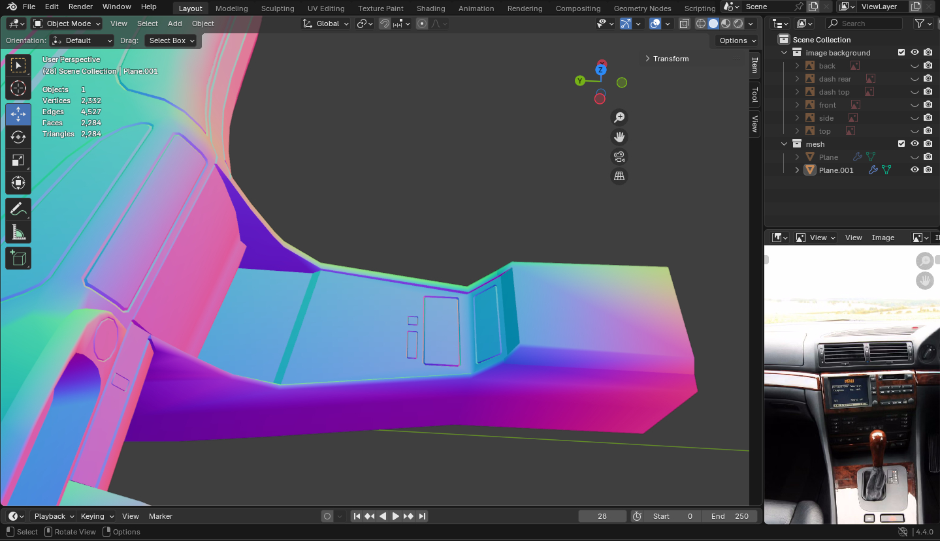Toggle X-ray display in viewport header

click(x=684, y=23)
